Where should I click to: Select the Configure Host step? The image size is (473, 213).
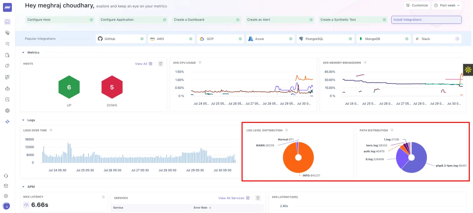(60, 20)
